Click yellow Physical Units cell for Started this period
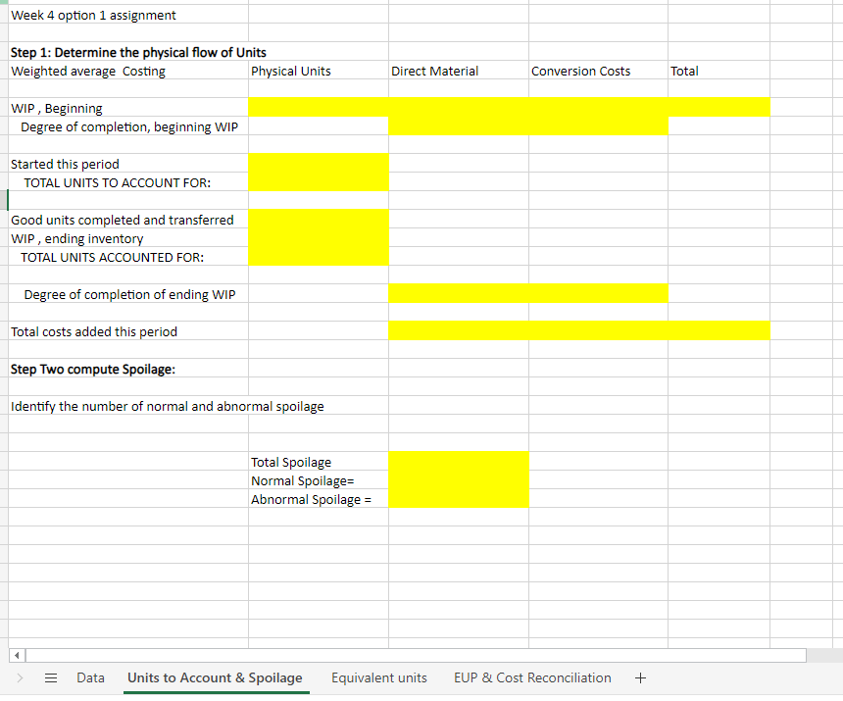This screenshot has width=843, height=701. pyautogui.click(x=319, y=163)
